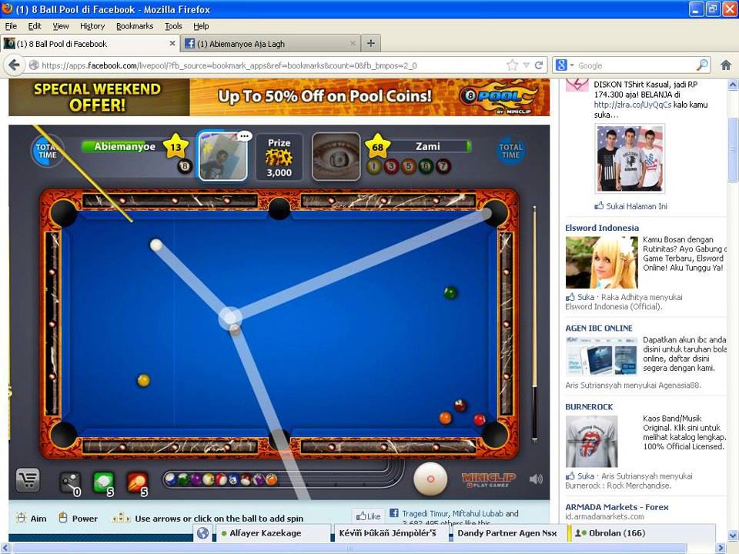Go to the browser home page icon
This screenshot has width=739, height=554.
(x=726, y=65)
